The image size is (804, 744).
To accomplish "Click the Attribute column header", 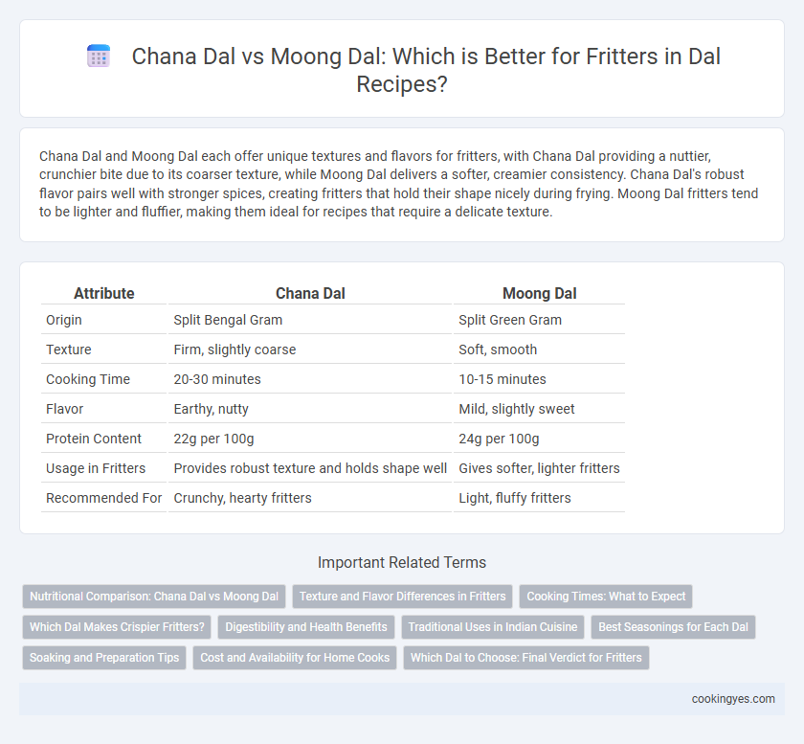I will pyautogui.click(x=104, y=294).
